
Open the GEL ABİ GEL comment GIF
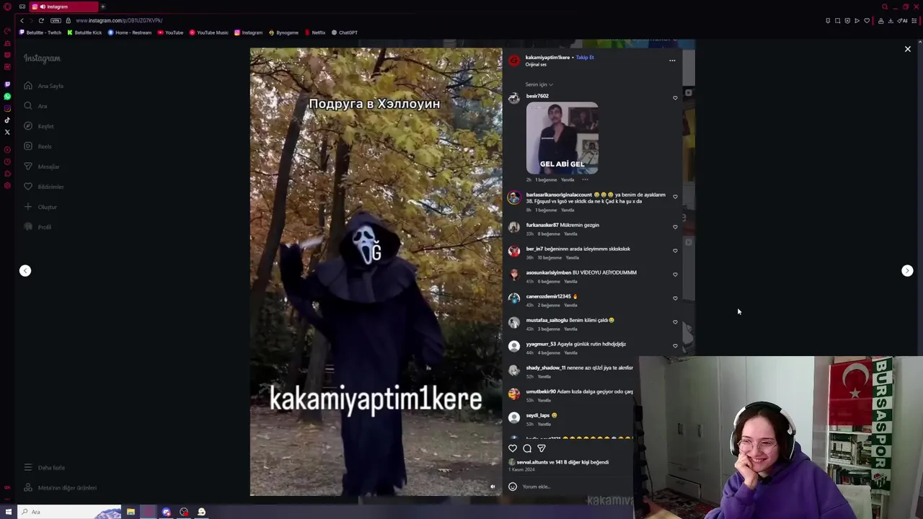562,138
